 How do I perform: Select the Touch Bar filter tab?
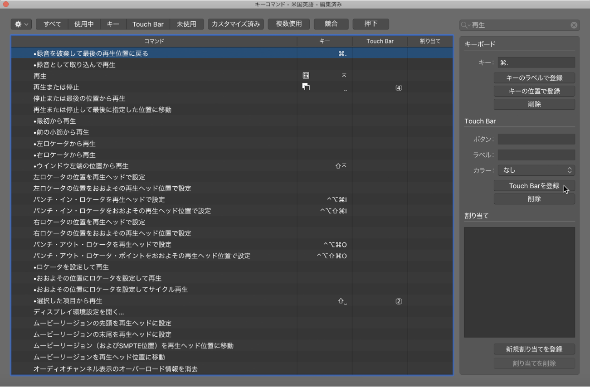(148, 24)
